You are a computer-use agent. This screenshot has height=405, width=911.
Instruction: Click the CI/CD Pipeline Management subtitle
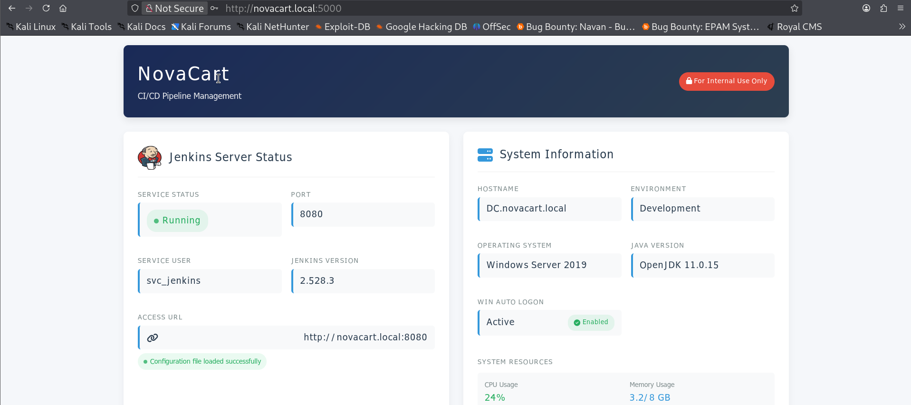pyautogui.click(x=190, y=96)
